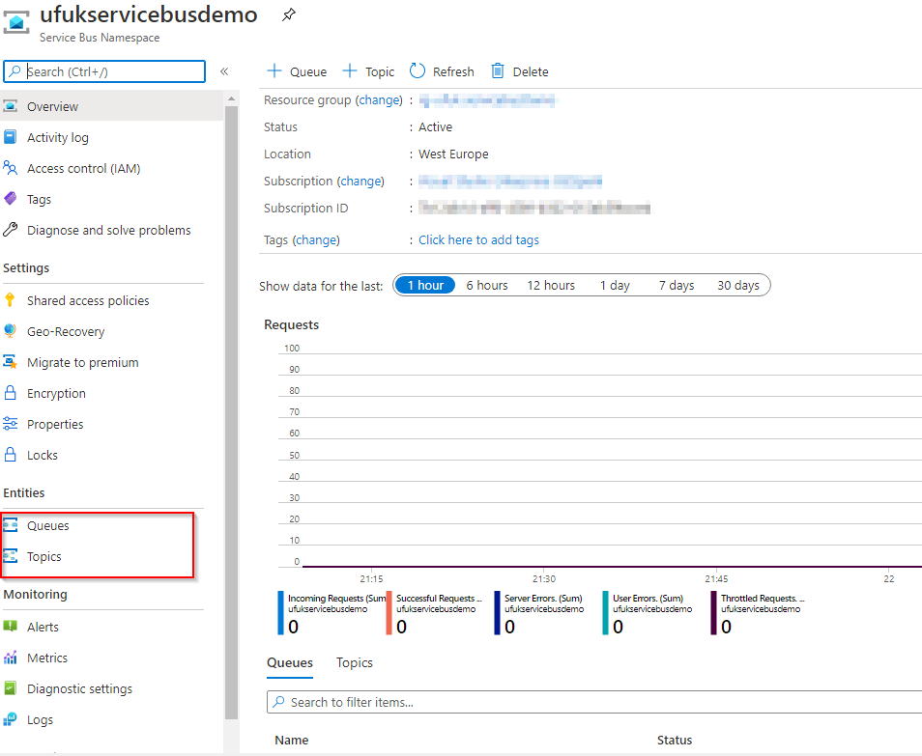This screenshot has width=922, height=756.
Task: Select the 12 hours time range
Action: coord(551,285)
